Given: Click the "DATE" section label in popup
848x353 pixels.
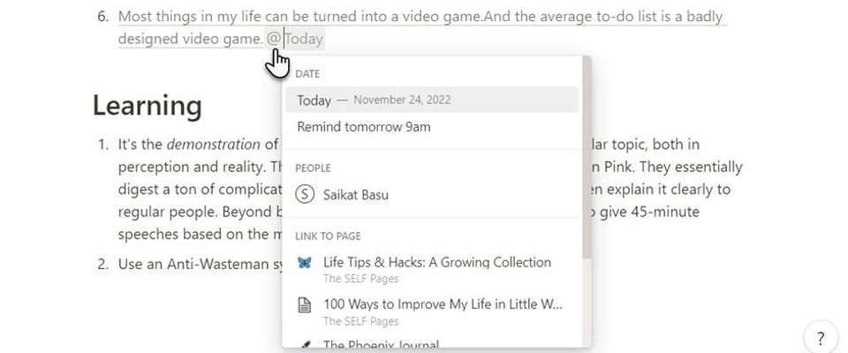Looking at the screenshot, I should pos(307,74).
